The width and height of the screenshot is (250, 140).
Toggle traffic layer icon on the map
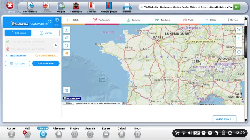tap(67, 38)
